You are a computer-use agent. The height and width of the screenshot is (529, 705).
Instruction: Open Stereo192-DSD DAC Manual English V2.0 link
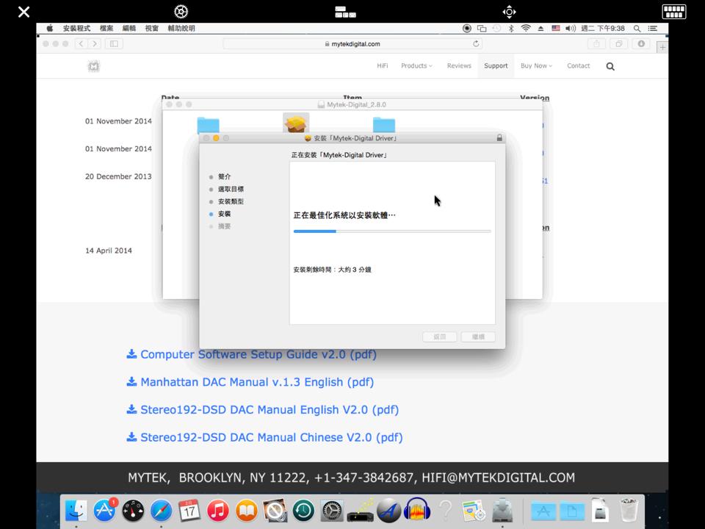263,410
